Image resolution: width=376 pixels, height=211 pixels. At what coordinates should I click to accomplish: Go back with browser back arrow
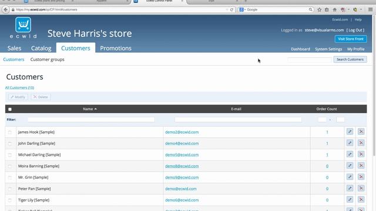(x=5, y=9)
